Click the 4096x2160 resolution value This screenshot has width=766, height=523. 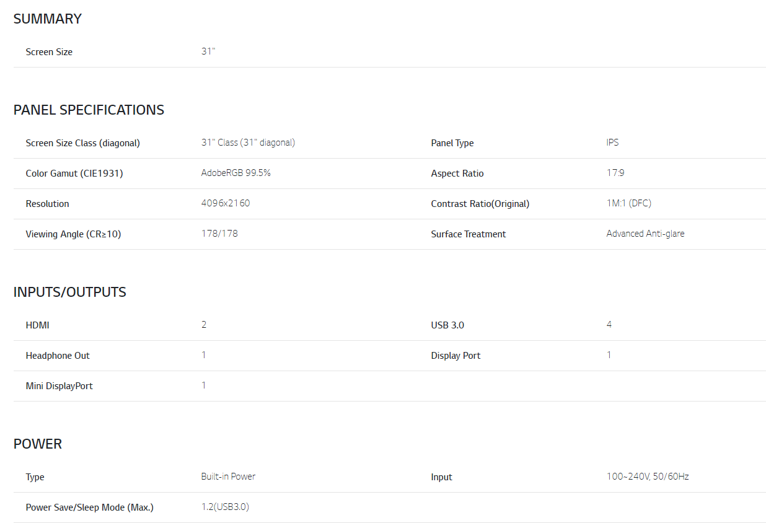point(226,203)
